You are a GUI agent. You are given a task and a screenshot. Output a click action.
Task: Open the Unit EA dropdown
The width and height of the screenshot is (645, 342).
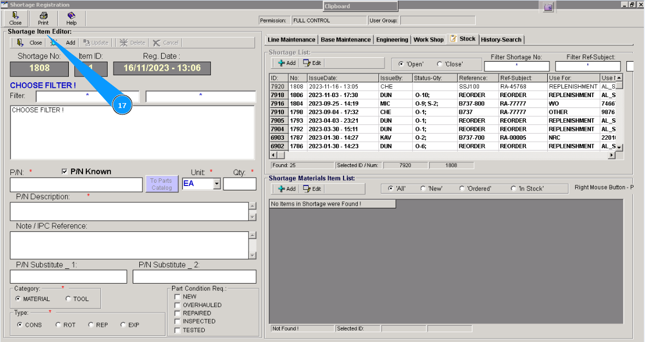tap(217, 184)
